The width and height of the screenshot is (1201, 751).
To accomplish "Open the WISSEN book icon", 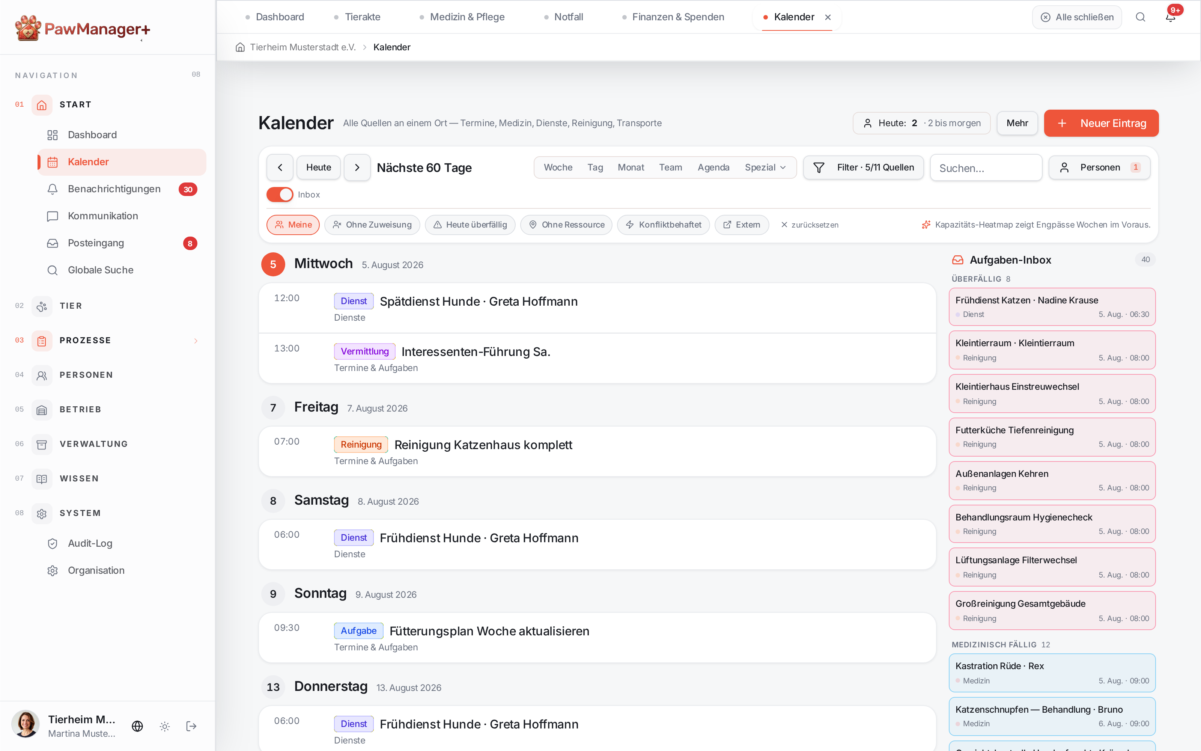I will 42,479.
